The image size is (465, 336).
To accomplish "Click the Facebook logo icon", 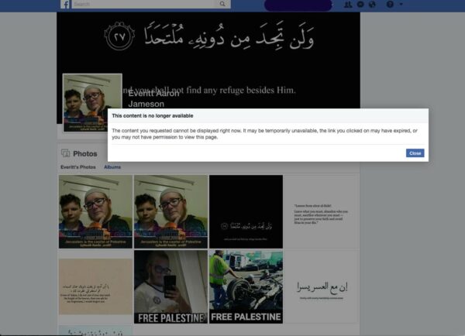I will 66,5.
